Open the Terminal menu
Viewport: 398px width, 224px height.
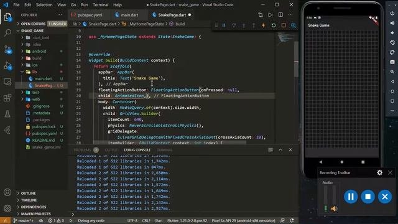pos(101,5)
